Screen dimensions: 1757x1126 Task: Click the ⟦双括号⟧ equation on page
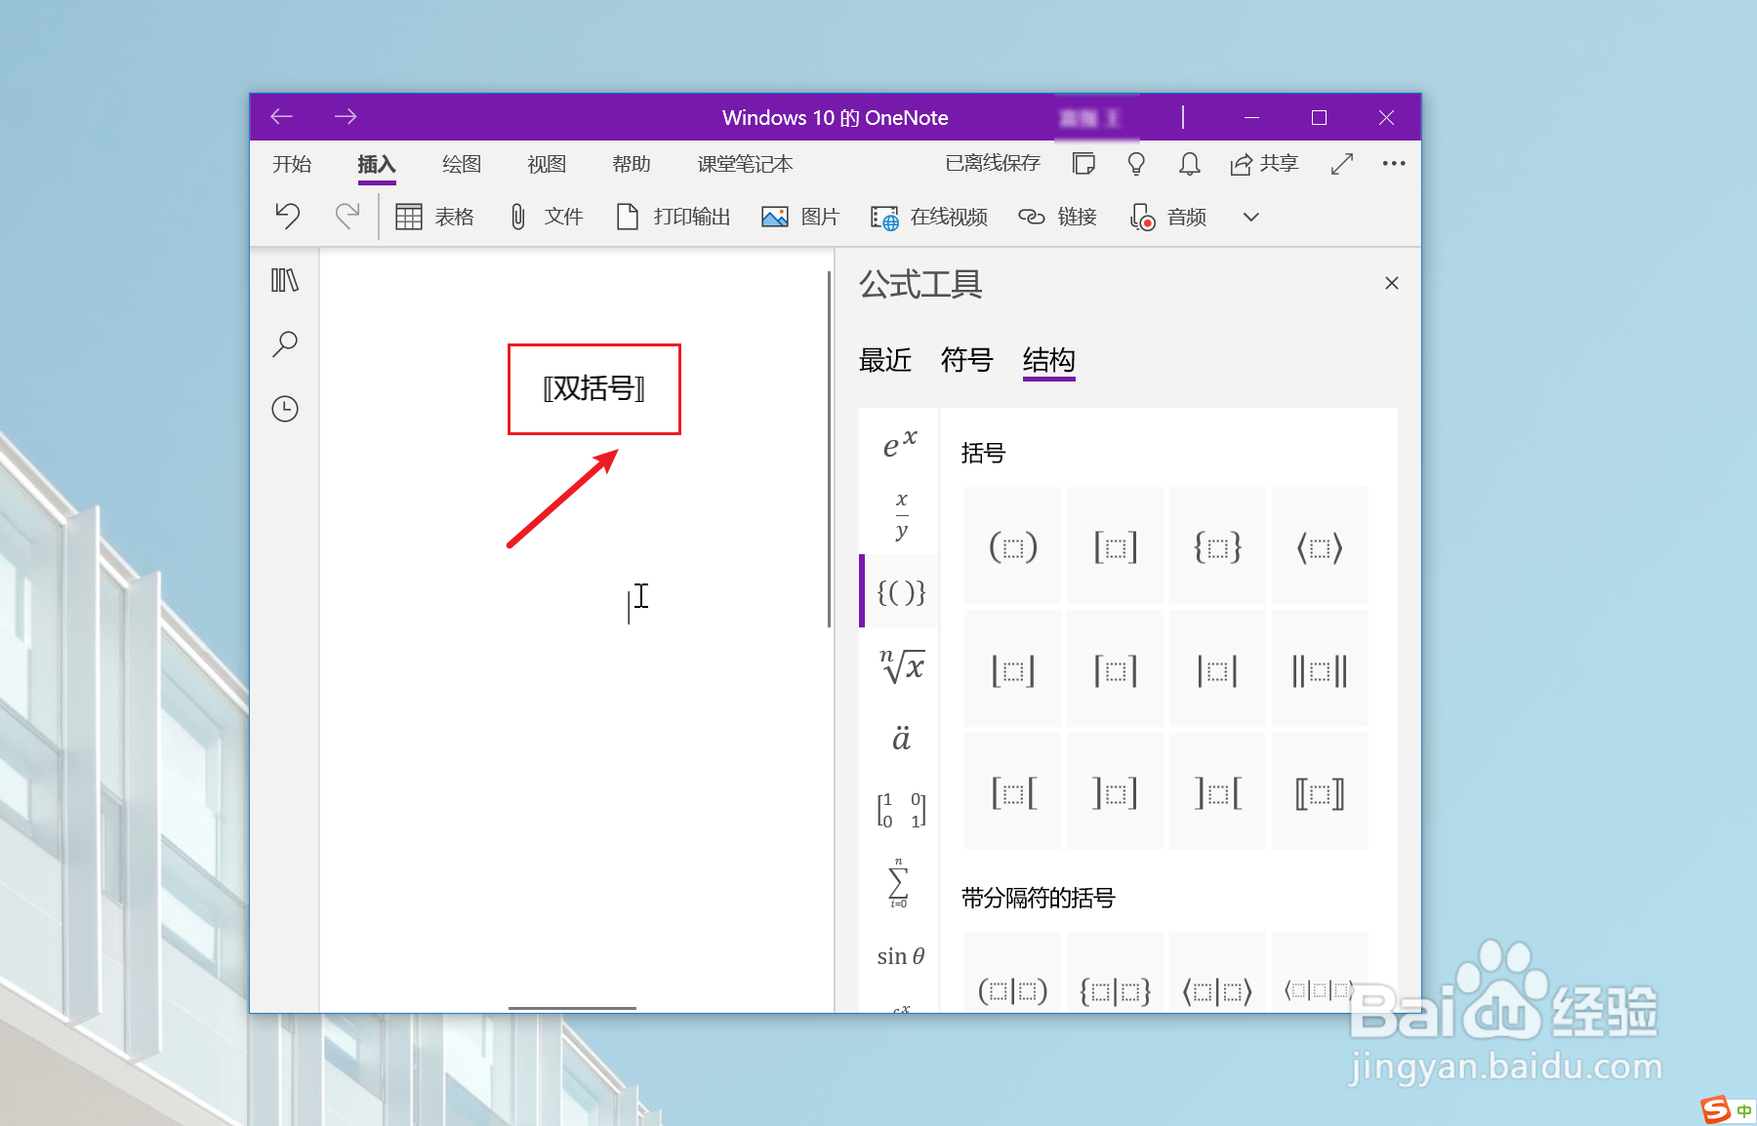click(x=593, y=388)
